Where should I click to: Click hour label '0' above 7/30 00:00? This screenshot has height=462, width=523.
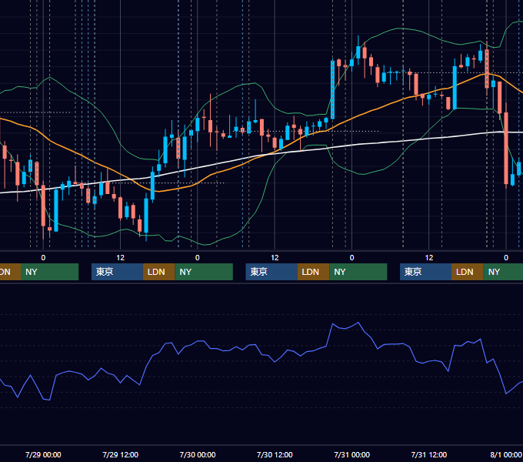coord(198,258)
